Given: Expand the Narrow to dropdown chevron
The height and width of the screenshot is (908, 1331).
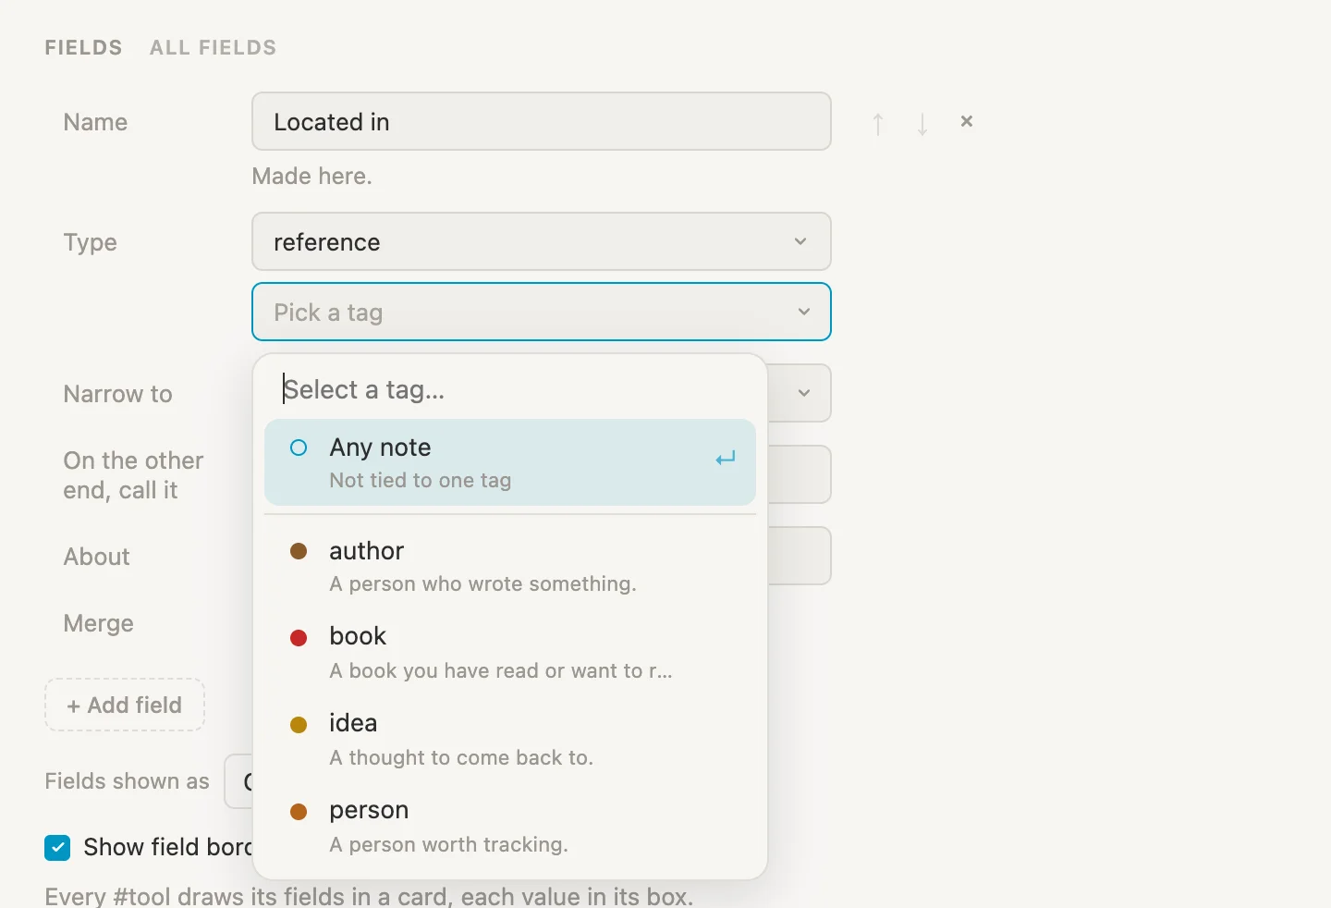Looking at the screenshot, I should pos(803,393).
